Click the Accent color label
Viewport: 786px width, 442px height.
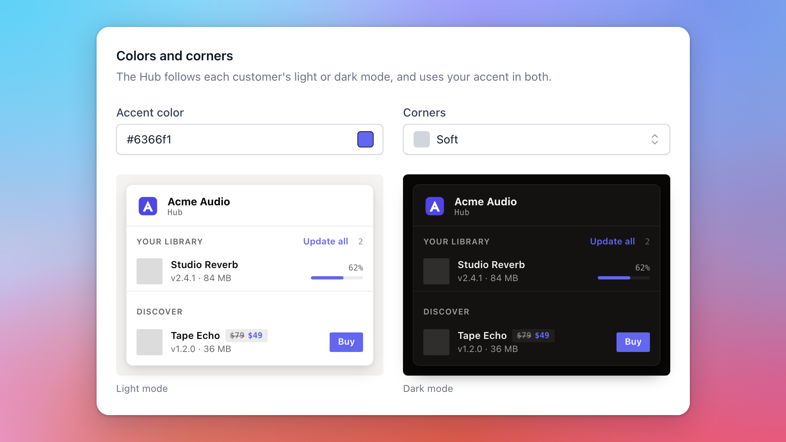click(150, 113)
